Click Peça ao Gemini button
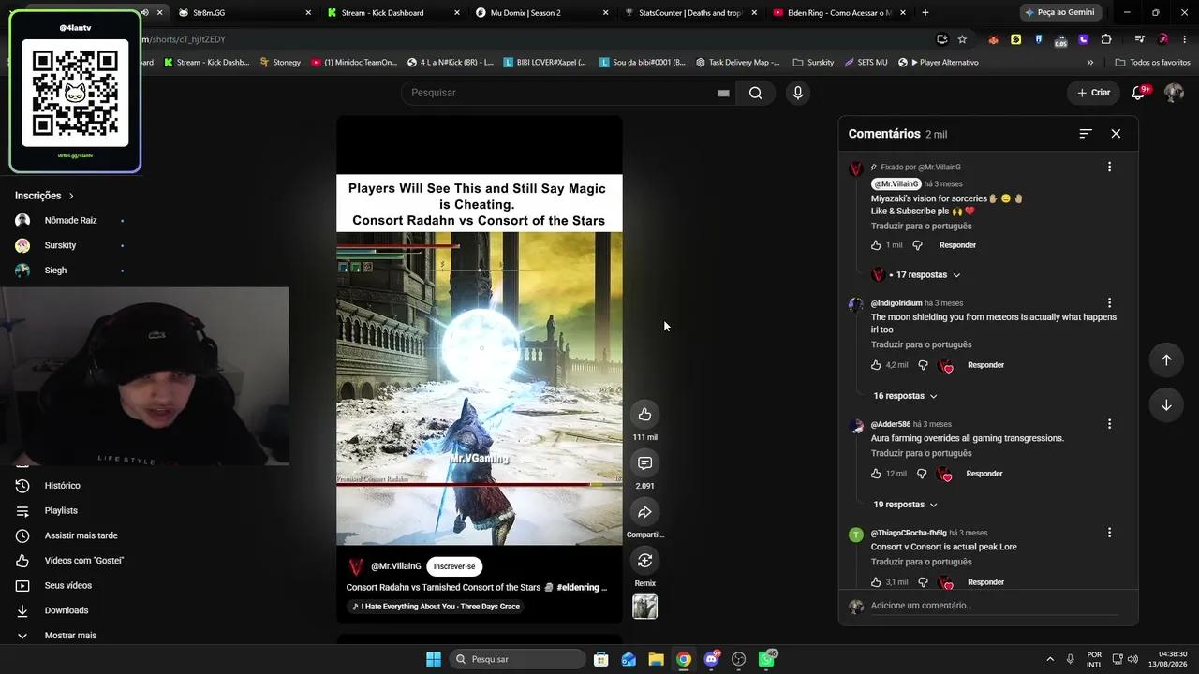This screenshot has width=1199, height=674. click(1059, 13)
